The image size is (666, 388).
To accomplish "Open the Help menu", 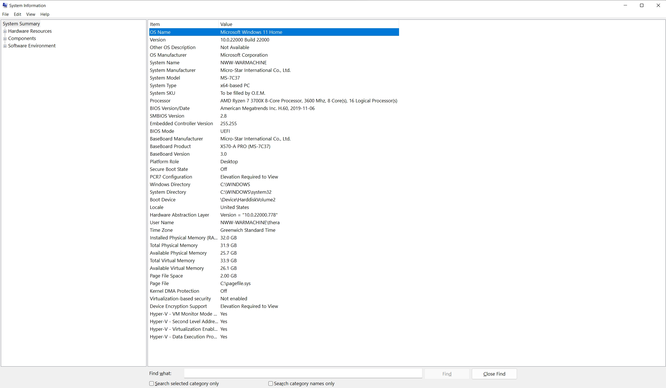I will (x=45, y=14).
